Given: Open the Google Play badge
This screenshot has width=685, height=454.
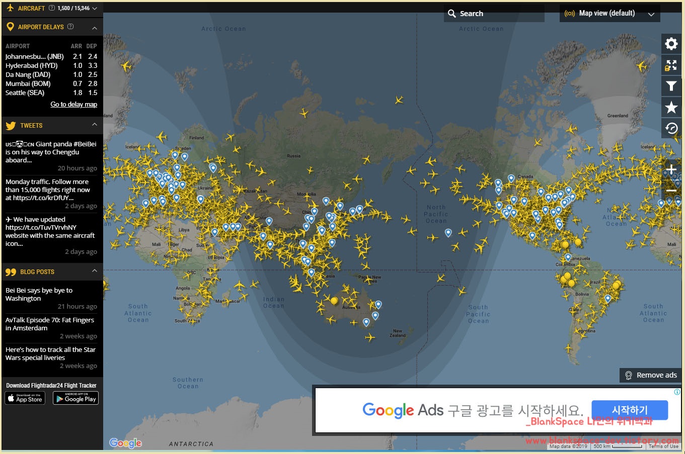Looking at the screenshot, I should tap(75, 398).
